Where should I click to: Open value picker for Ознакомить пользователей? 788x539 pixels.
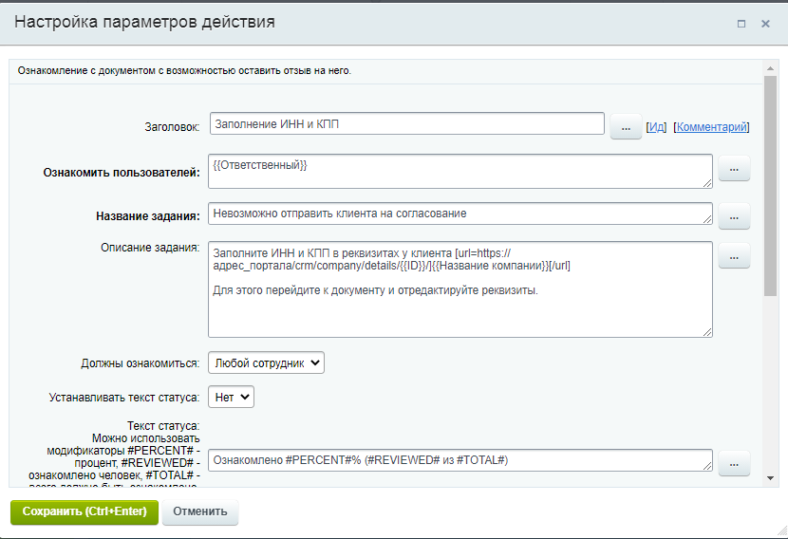point(734,168)
